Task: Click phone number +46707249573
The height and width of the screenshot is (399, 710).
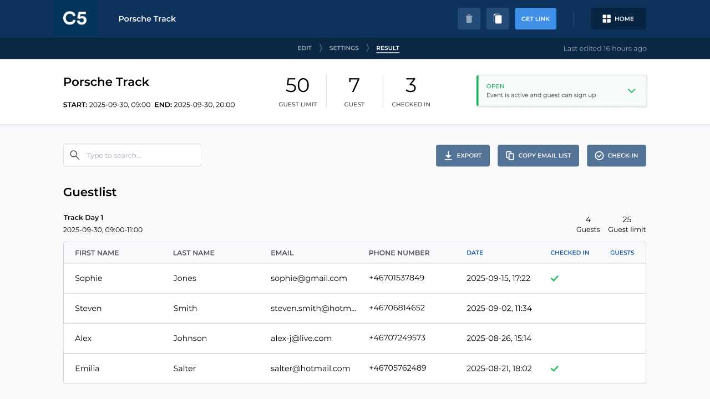Action: [x=397, y=337]
